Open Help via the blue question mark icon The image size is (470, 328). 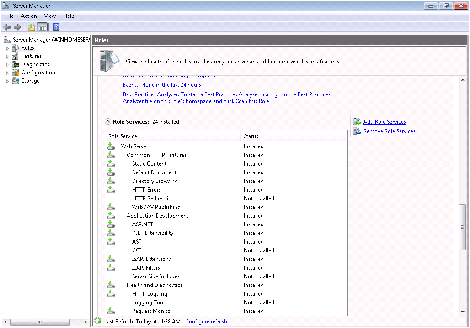pyautogui.click(x=56, y=27)
